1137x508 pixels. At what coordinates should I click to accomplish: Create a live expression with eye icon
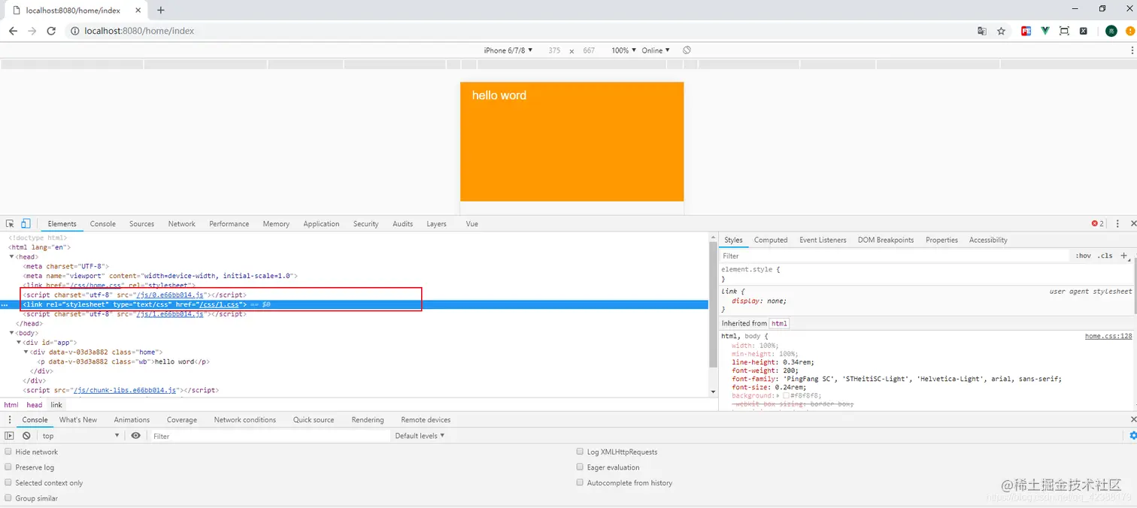pyautogui.click(x=135, y=436)
